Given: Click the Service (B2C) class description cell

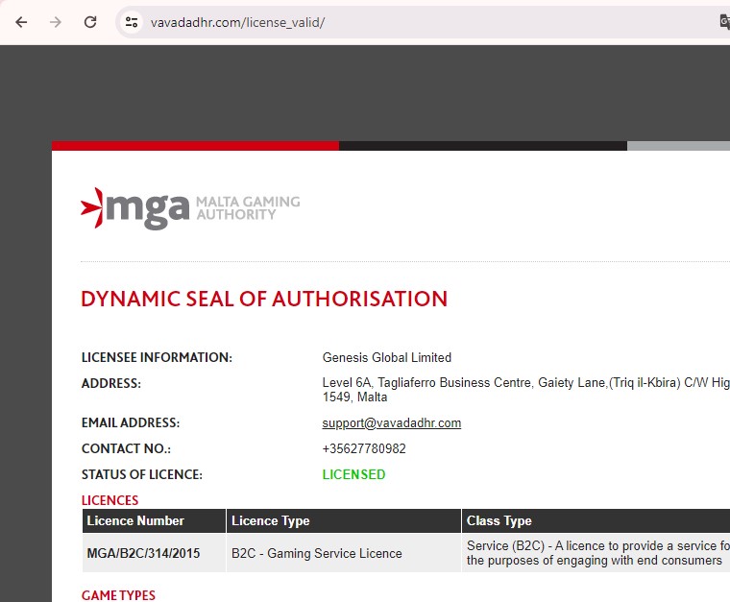Looking at the screenshot, I should tap(596, 553).
